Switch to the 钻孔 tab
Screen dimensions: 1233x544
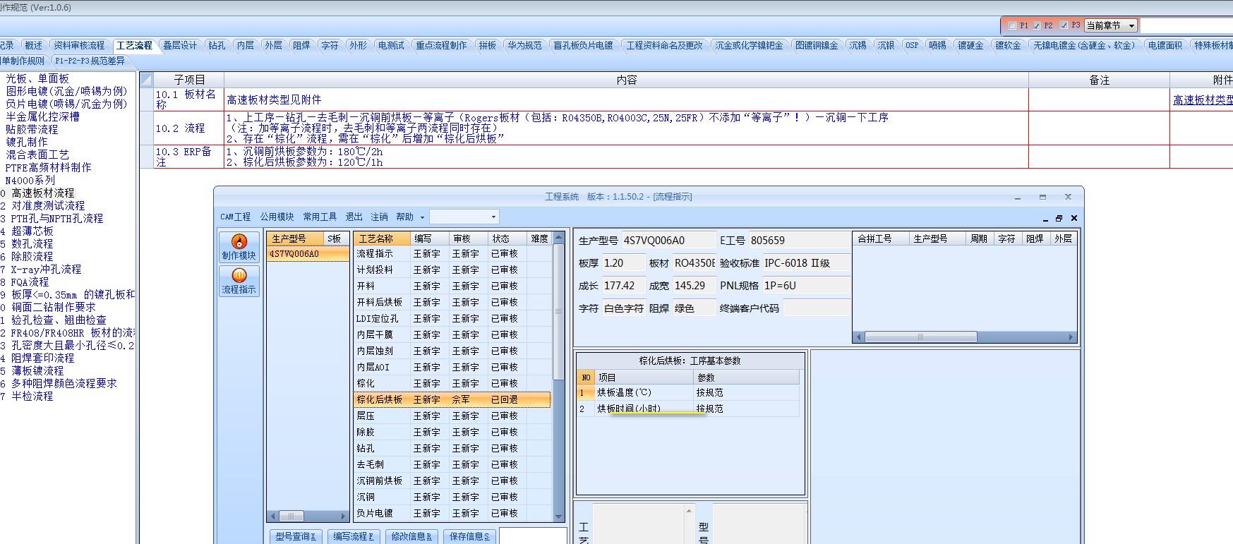tap(217, 45)
